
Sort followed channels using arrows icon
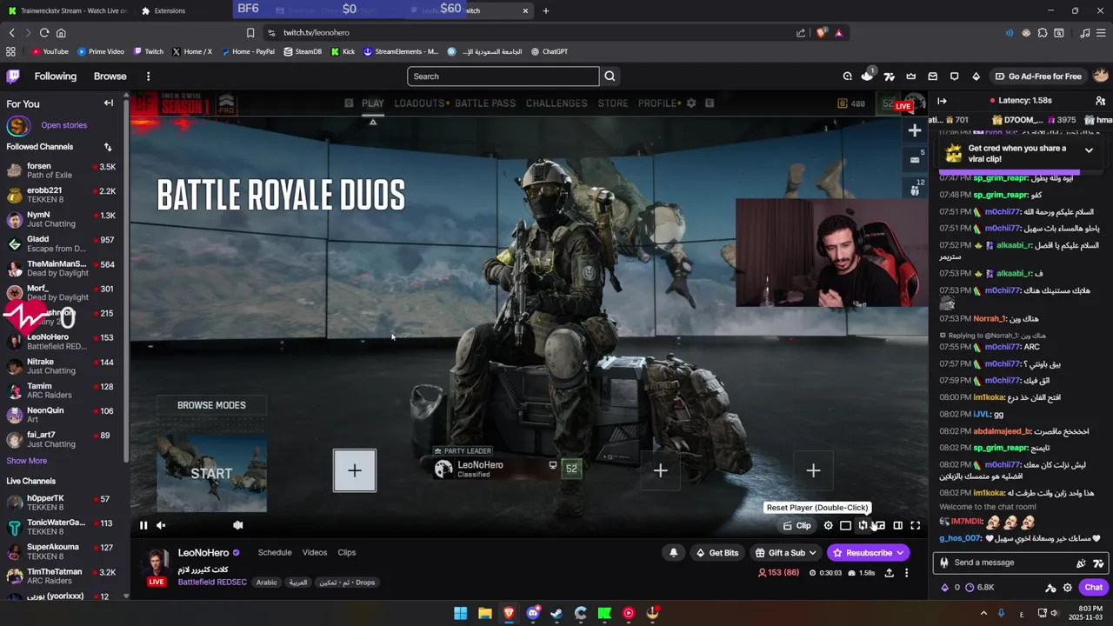tap(108, 147)
